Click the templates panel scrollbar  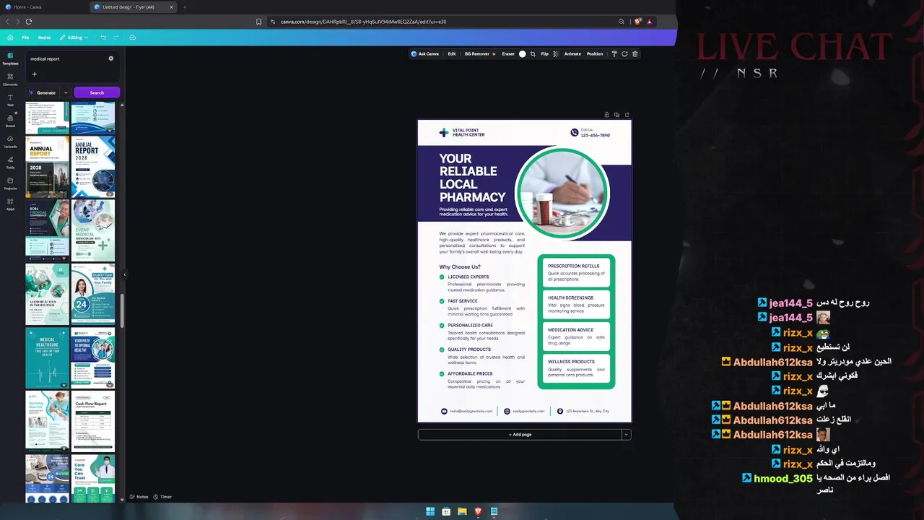pyautogui.click(x=122, y=311)
